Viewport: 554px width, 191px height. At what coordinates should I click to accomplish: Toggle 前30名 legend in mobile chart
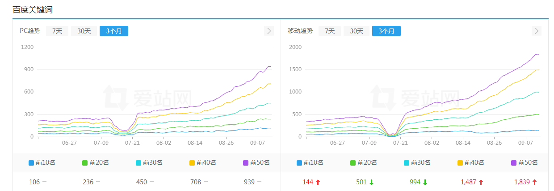(x=417, y=163)
